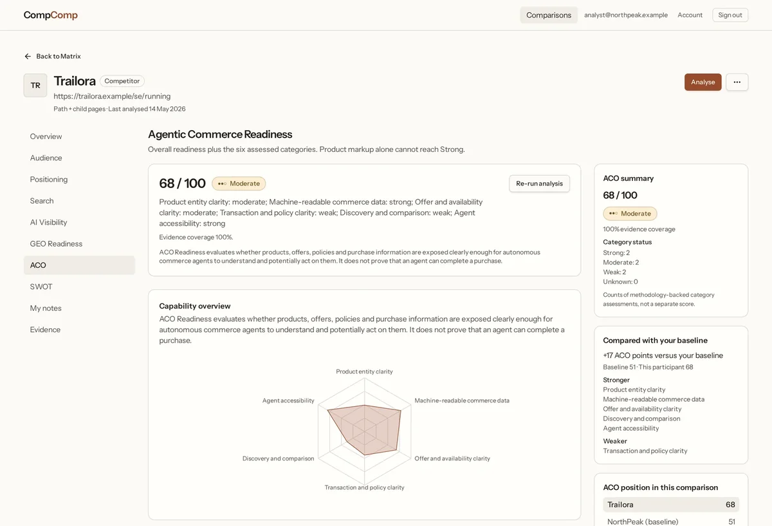Open the Comparisons tab in header
Screen dimensions: 772x526
pyautogui.click(x=549, y=15)
